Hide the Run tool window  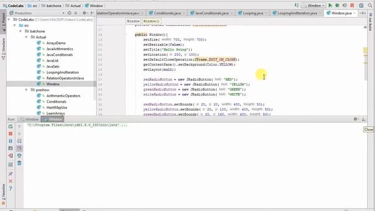click(x=363, y=119)
